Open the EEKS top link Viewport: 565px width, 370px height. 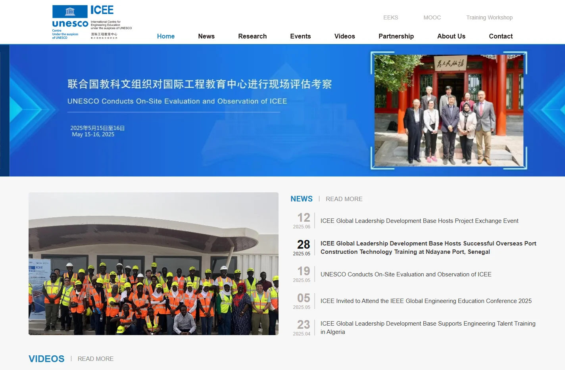click(x=391, y=17)
